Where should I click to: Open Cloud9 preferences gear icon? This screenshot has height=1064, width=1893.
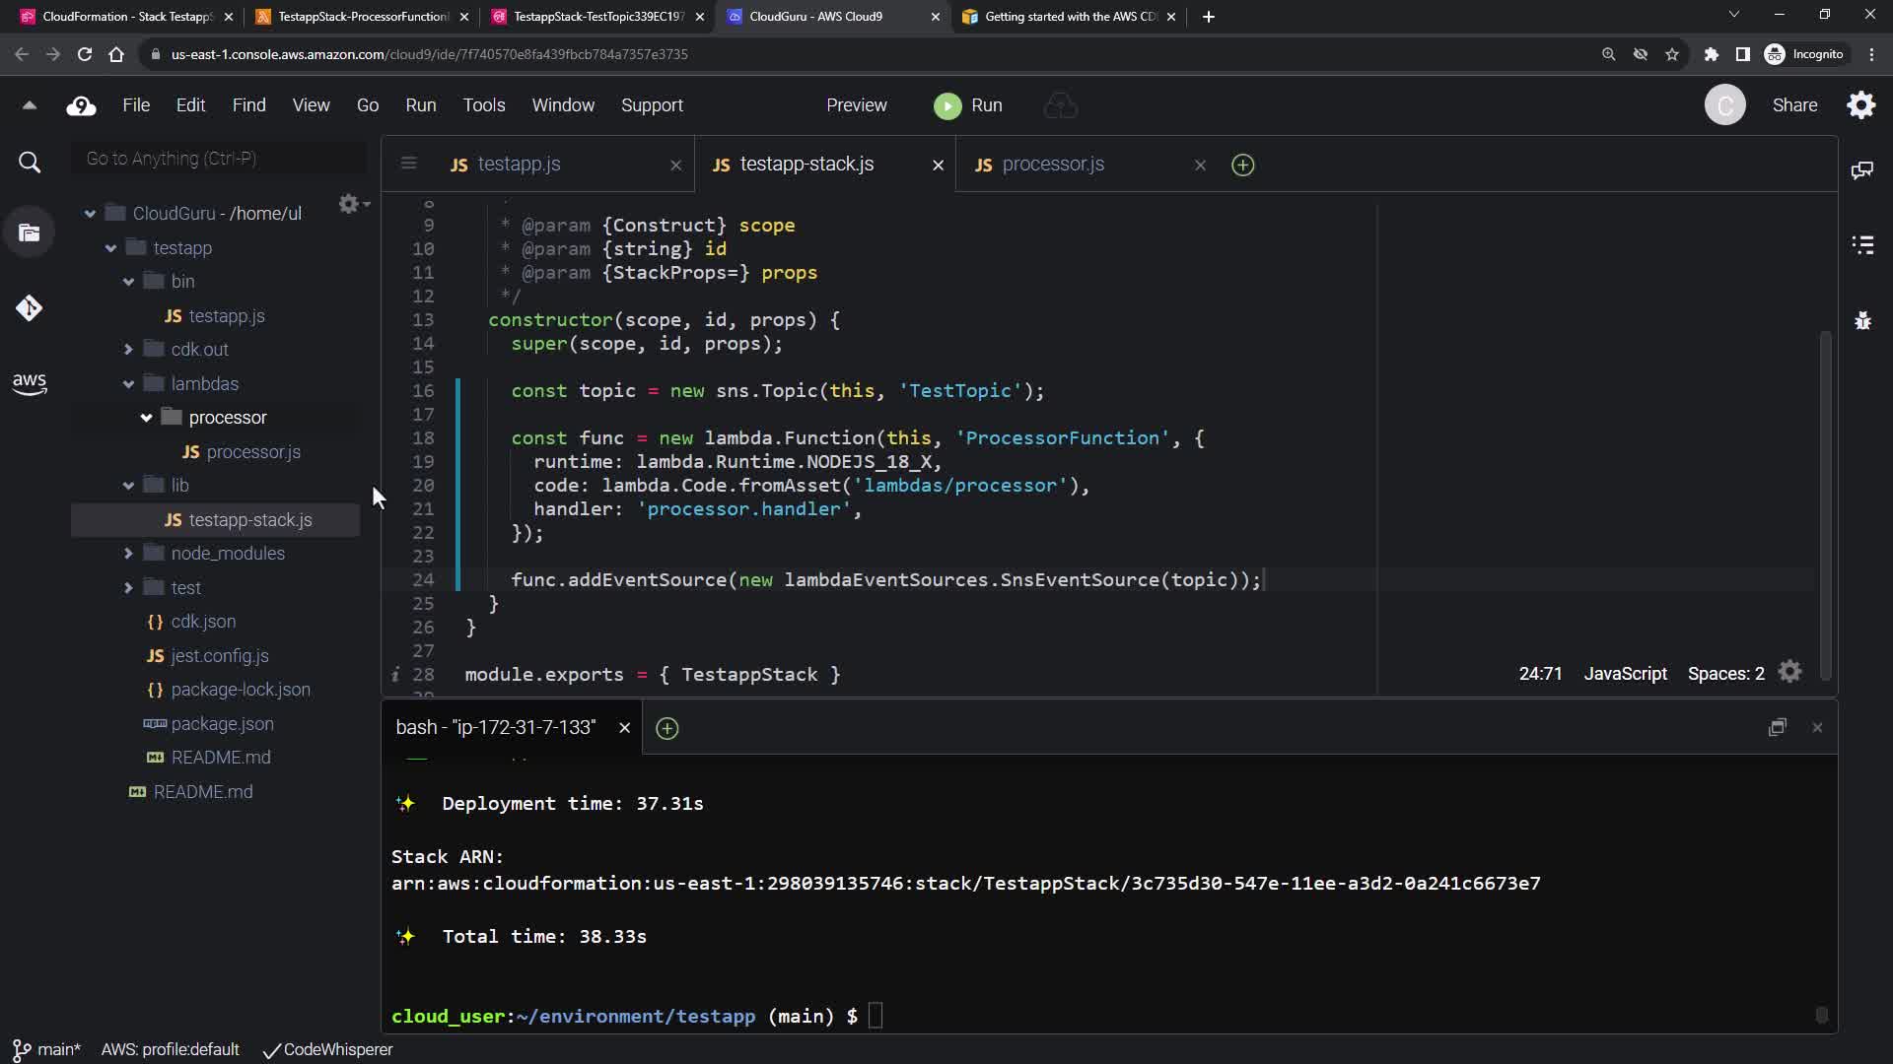1860,105
